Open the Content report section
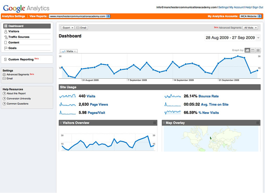 click(14, 42)
